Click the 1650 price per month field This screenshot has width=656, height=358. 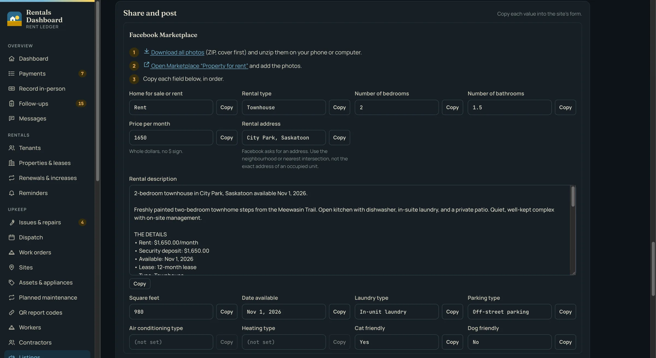(171, 138)
